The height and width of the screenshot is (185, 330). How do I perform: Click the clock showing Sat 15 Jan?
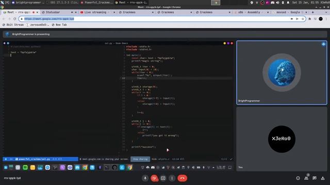306,3
